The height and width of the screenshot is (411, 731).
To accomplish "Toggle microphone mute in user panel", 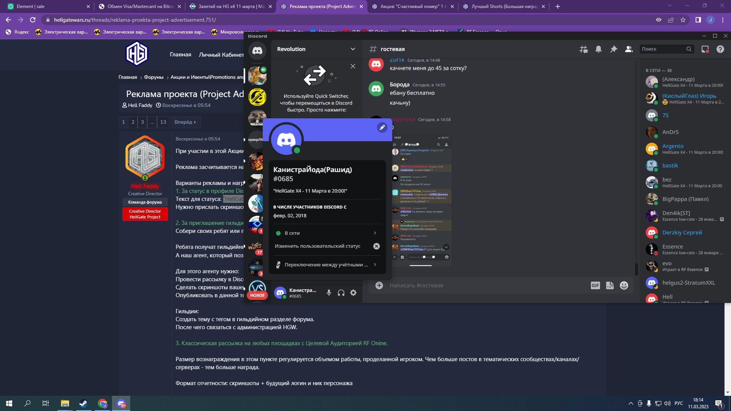I will tap(329, 293).
